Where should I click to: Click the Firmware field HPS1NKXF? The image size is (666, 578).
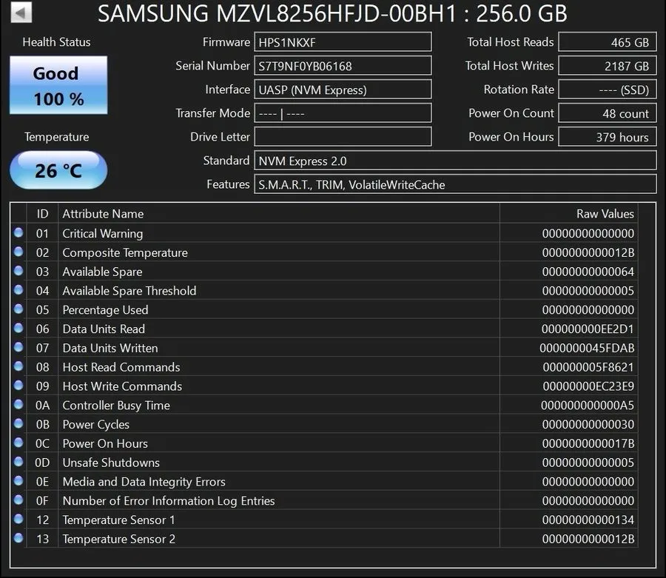point(343,42)
